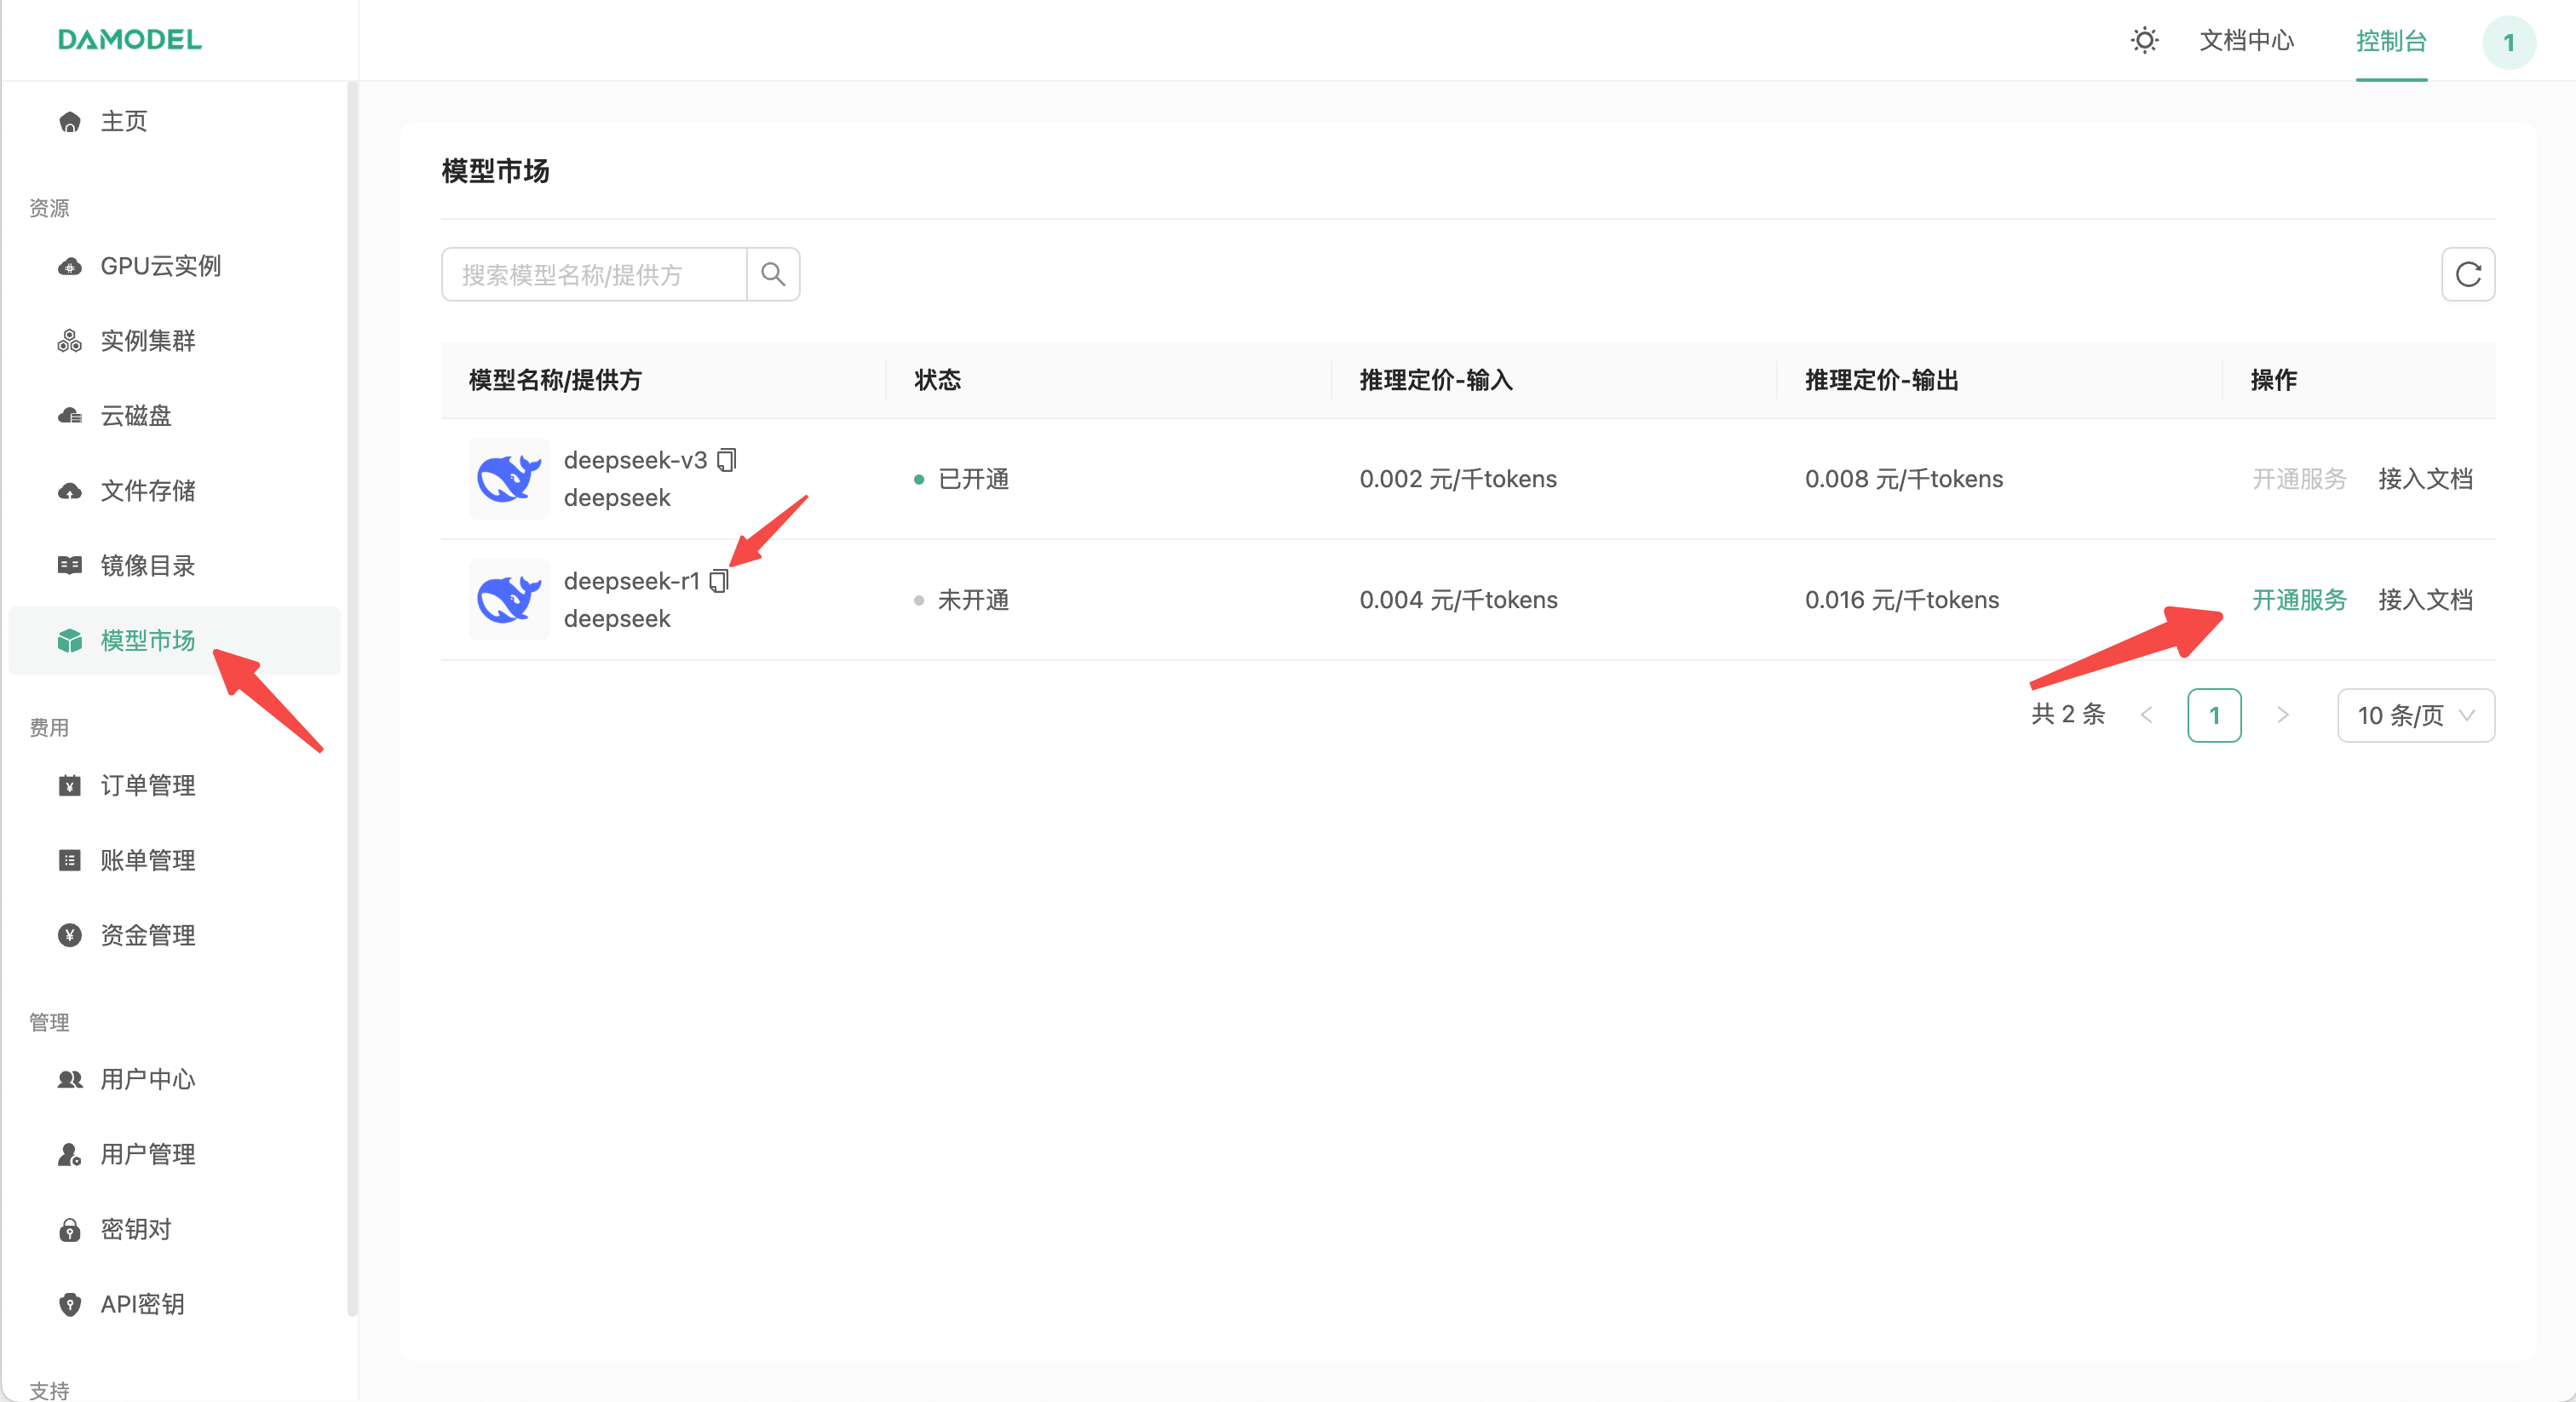Click the deepseek-v3 whale logo

509,479
